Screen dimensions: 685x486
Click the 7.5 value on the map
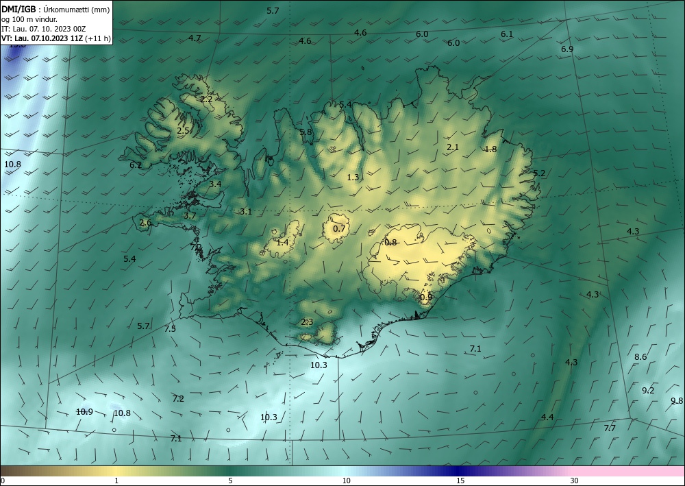(x=170, y=328)
